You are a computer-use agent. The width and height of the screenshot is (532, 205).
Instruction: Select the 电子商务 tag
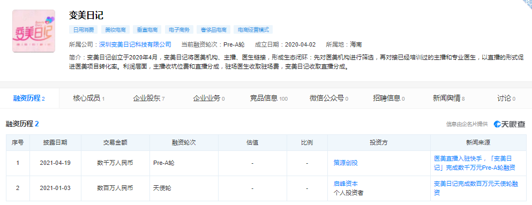pyautogui.click(x=179, y=29)
